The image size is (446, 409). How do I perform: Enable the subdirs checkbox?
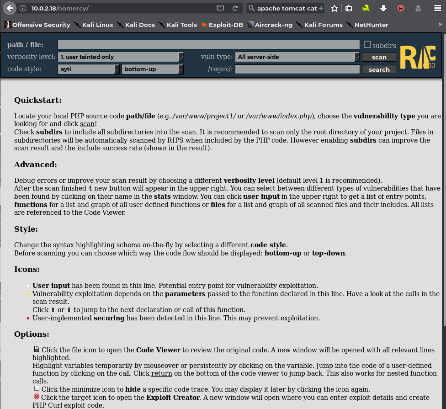pyautogui.click(x=367, y=45)
